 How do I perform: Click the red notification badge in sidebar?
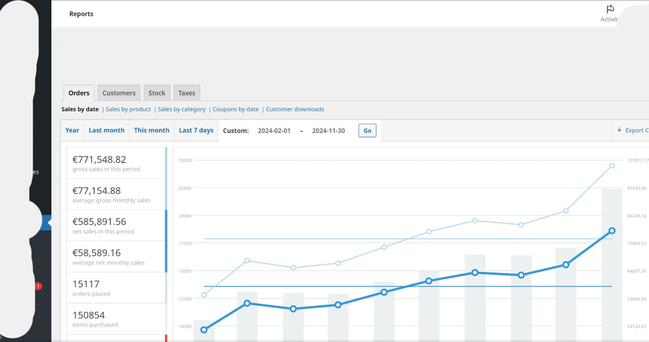[38, 286]
